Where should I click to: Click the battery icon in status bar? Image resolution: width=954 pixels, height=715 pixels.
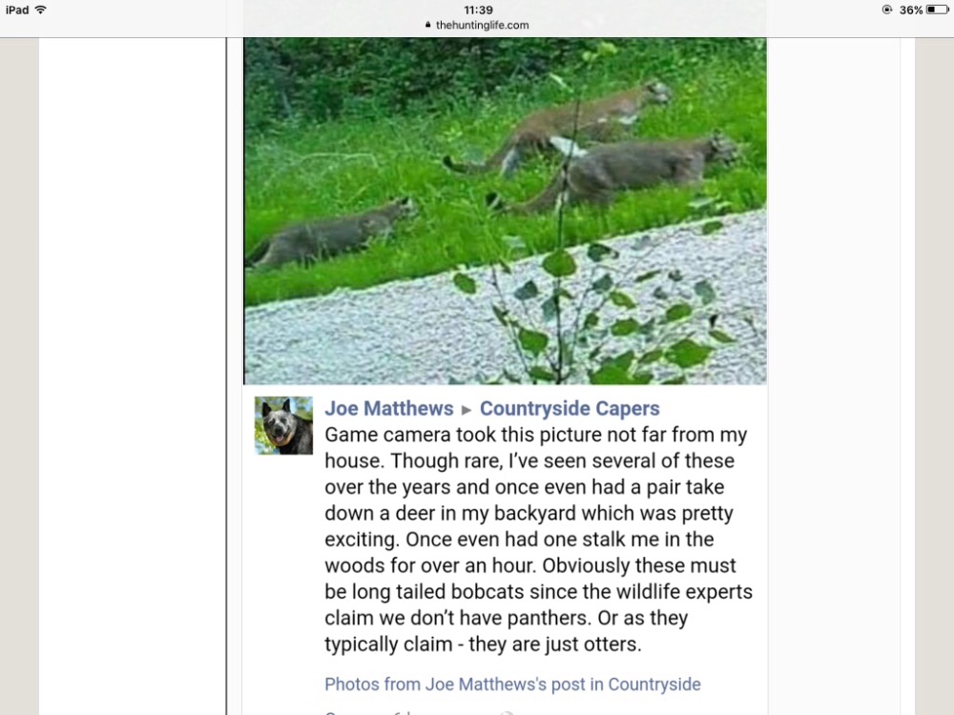click(938, 10)
